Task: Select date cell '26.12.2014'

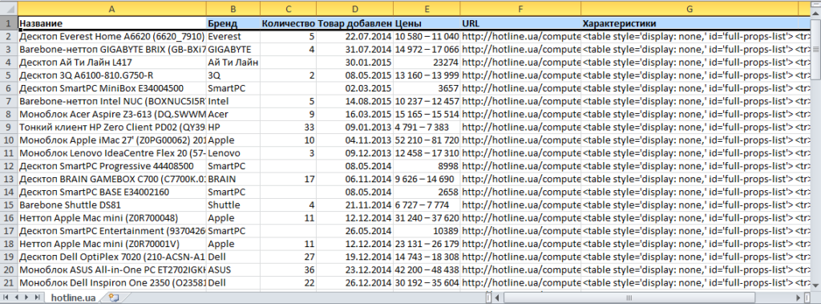Action: point(354,282)
